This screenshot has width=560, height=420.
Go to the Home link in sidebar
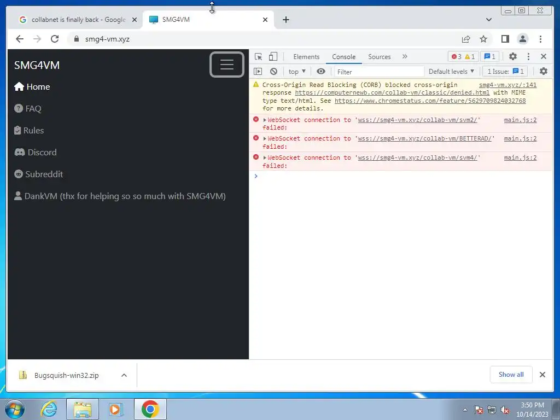(x=32, y=87)
